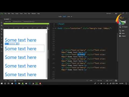Screen dimensions: 129x97
Task: Click the green media query bar
Action: coord(26,24)
